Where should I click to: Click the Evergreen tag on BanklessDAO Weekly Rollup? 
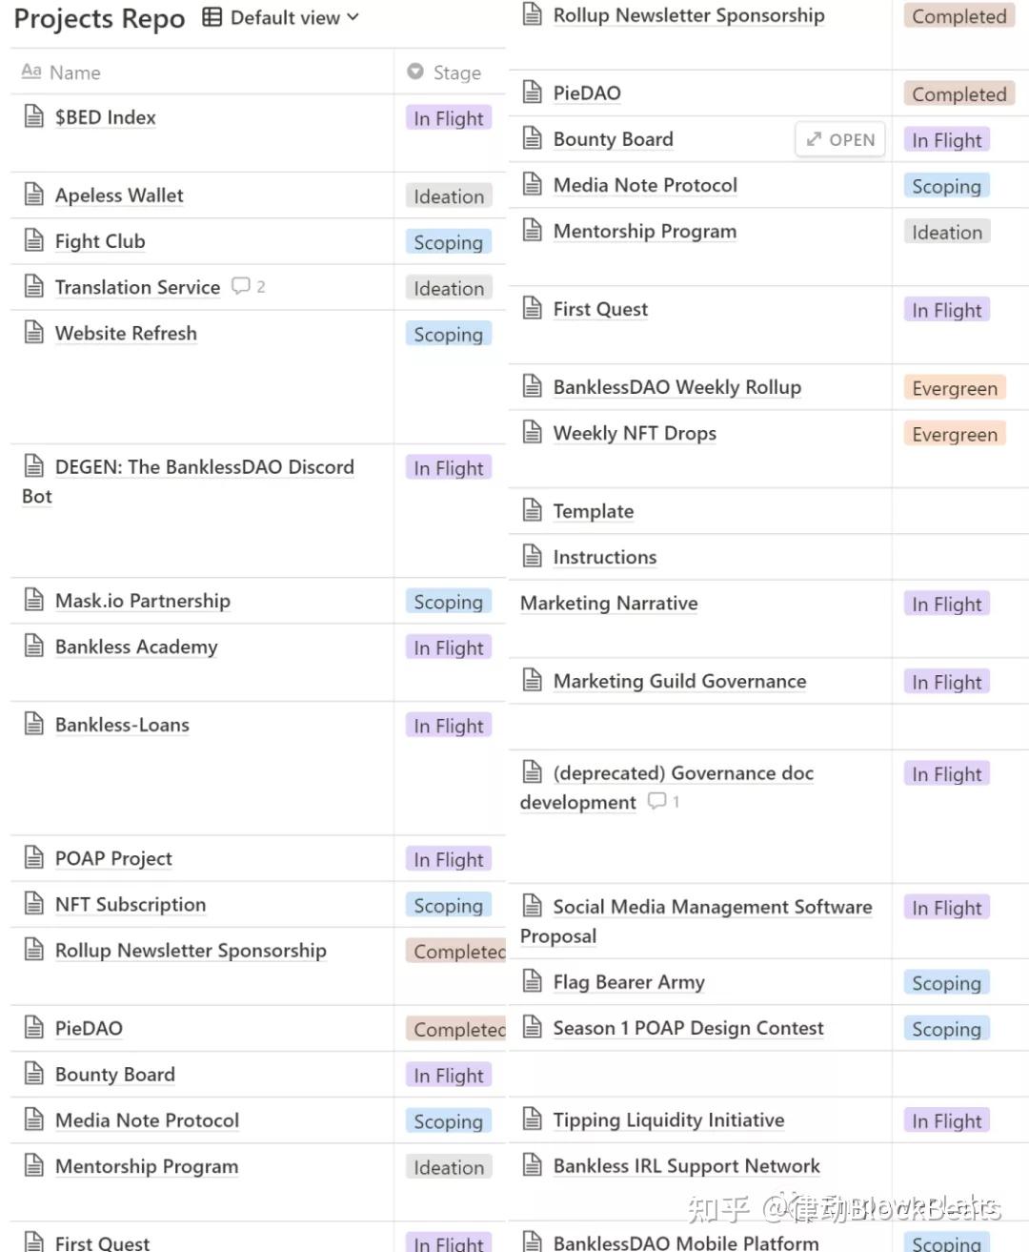(x=954, y=388)
